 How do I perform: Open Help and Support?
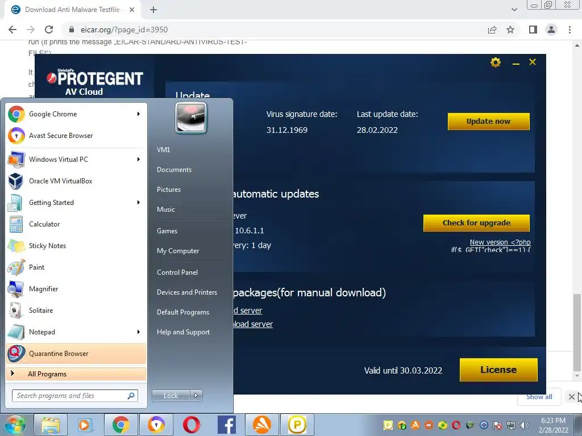tap(183, 332)
